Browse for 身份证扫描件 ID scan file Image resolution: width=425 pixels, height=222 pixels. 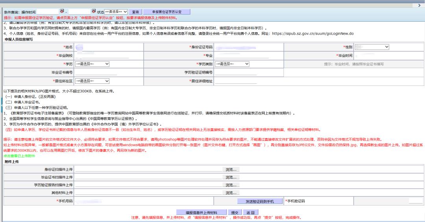[x=231, y=169]
